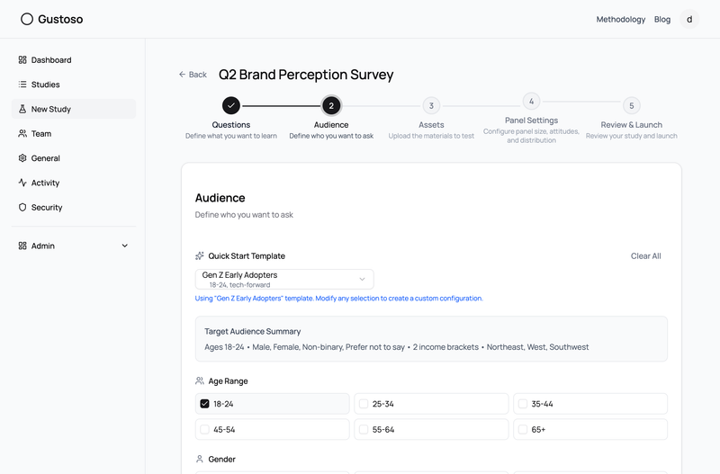Open Activity via pulse icon
The image size is (720, 474).
coord(22,183)
